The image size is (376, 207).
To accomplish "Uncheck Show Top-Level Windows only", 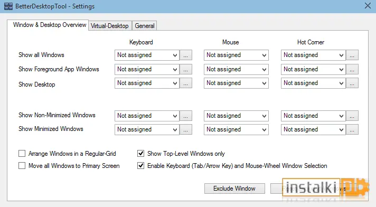I will coord(141,154).
